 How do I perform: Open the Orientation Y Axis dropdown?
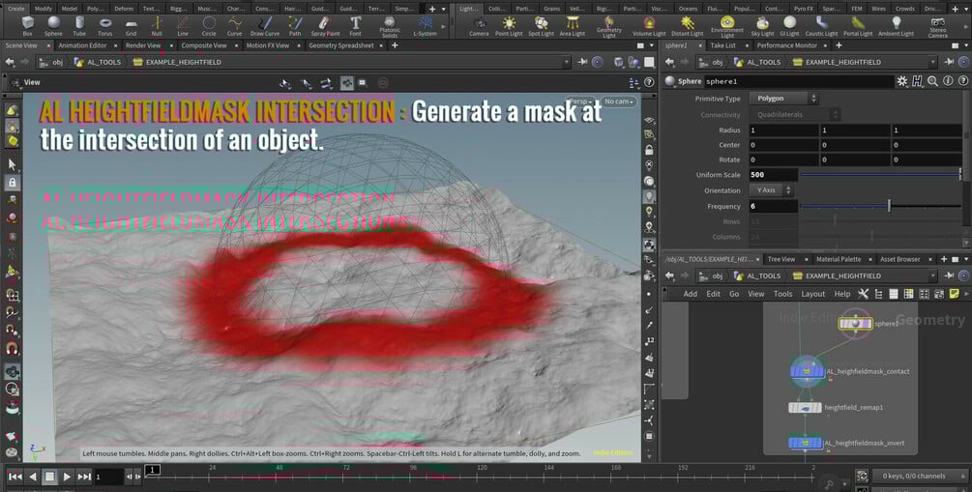771,190
